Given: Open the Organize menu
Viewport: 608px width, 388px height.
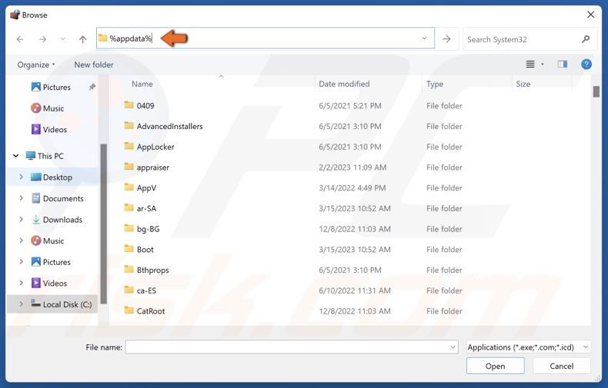Looking at the screenshot, I should coord(36,65).
